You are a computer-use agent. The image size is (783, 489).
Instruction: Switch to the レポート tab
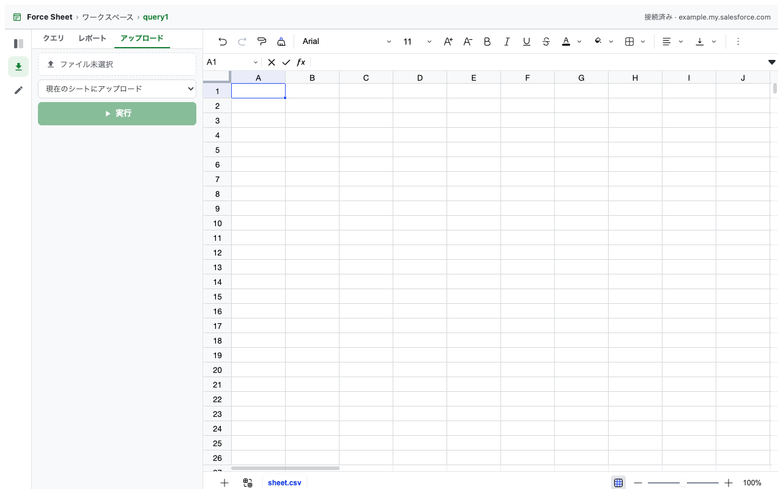point(92,39)
